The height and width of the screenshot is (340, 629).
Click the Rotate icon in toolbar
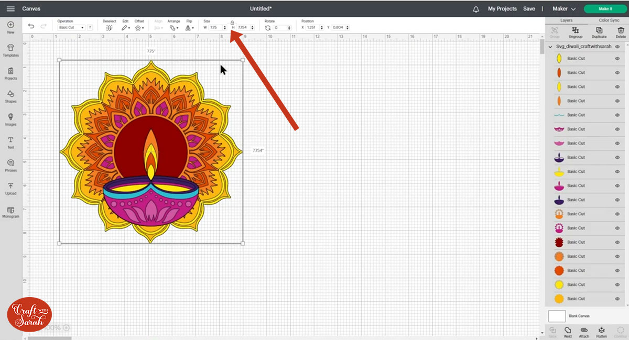click(x=268, y=28)
